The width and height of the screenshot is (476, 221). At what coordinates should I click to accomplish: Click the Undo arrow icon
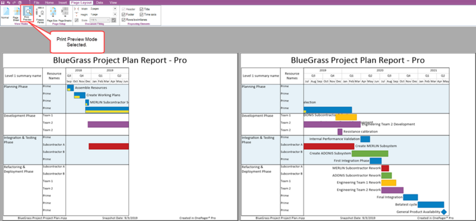[8, 2]
